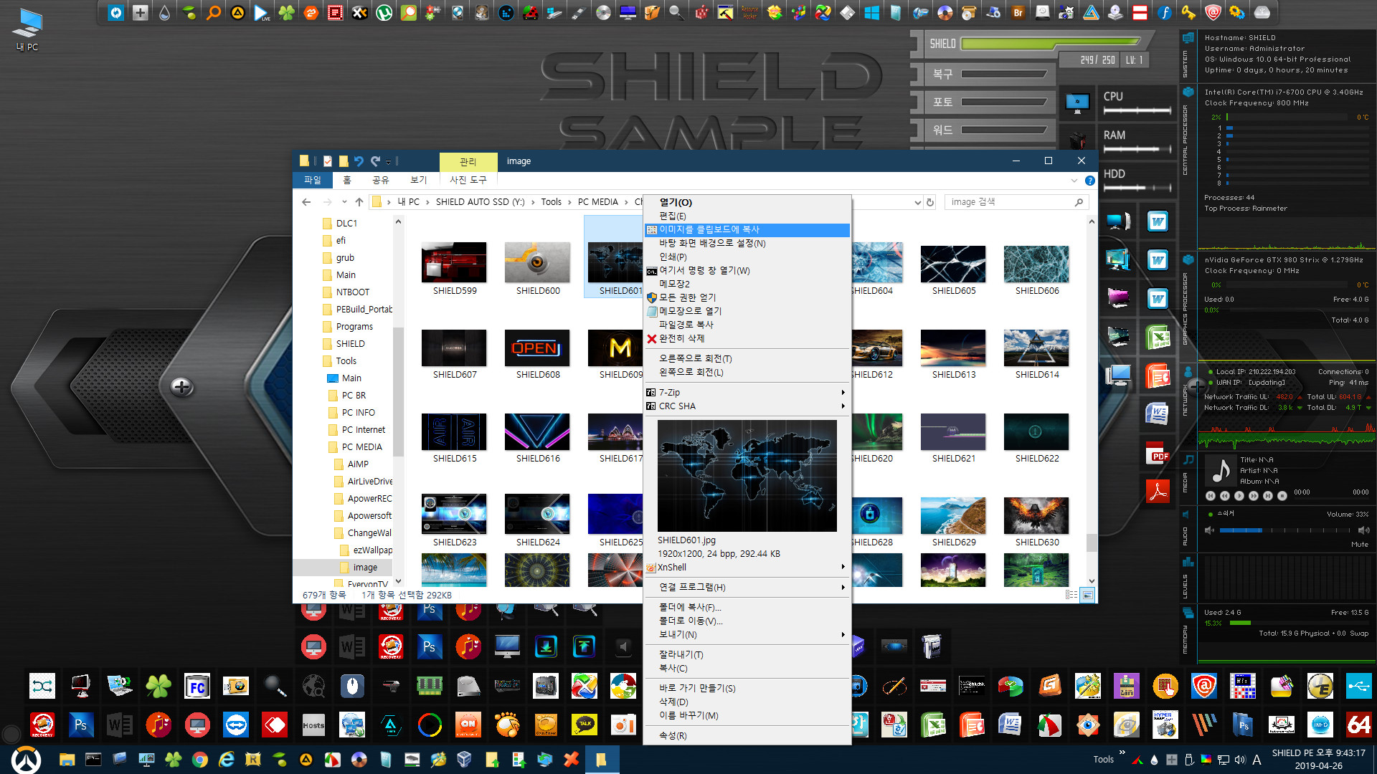The height and width of the screenshot is (774, 1377).
Task: Click the image 검색 search field
Action: point(1016,202)
